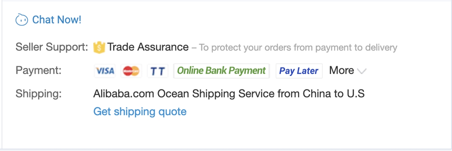Click the More payment methods label
This screenshot has height=151, width=452.
(341, 70)
